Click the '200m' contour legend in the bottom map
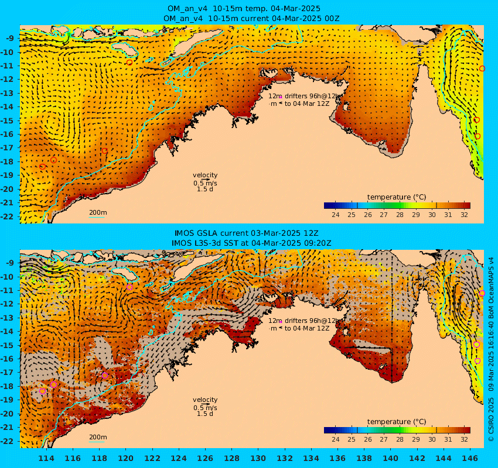This screenshot has height=468, width=498. (97, 438)
